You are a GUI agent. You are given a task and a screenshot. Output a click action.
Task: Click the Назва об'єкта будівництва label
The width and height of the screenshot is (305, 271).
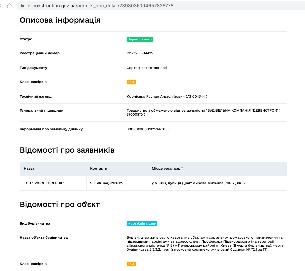pyautogui.click(x=44, y=237)
